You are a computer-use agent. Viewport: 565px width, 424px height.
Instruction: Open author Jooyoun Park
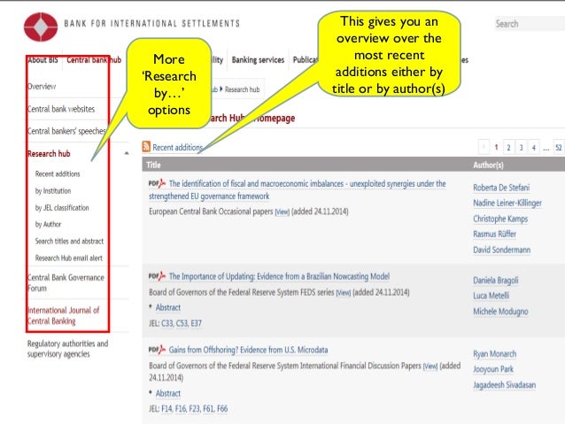(x=493, y=369)
